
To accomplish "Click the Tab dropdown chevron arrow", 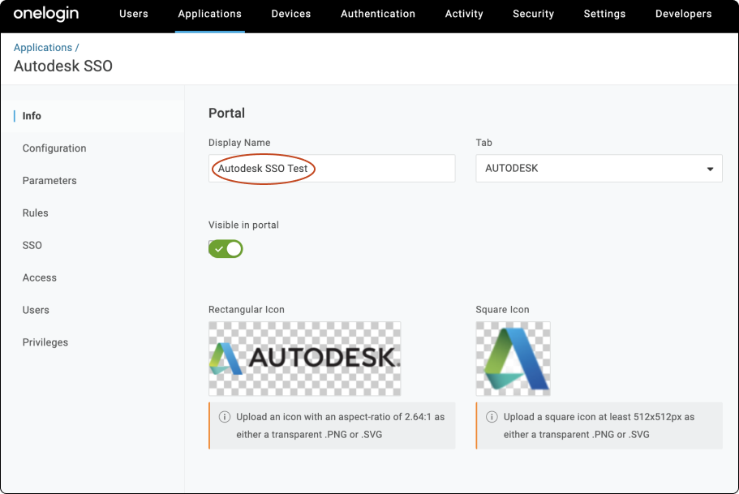I will pos(711,168).
